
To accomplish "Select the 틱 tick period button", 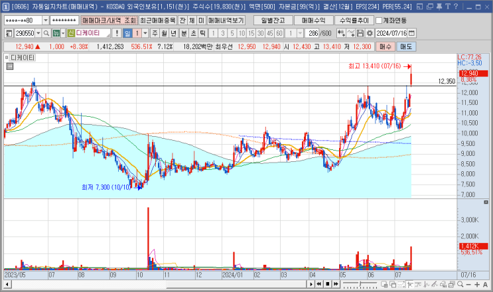I will tap(203, 33).
